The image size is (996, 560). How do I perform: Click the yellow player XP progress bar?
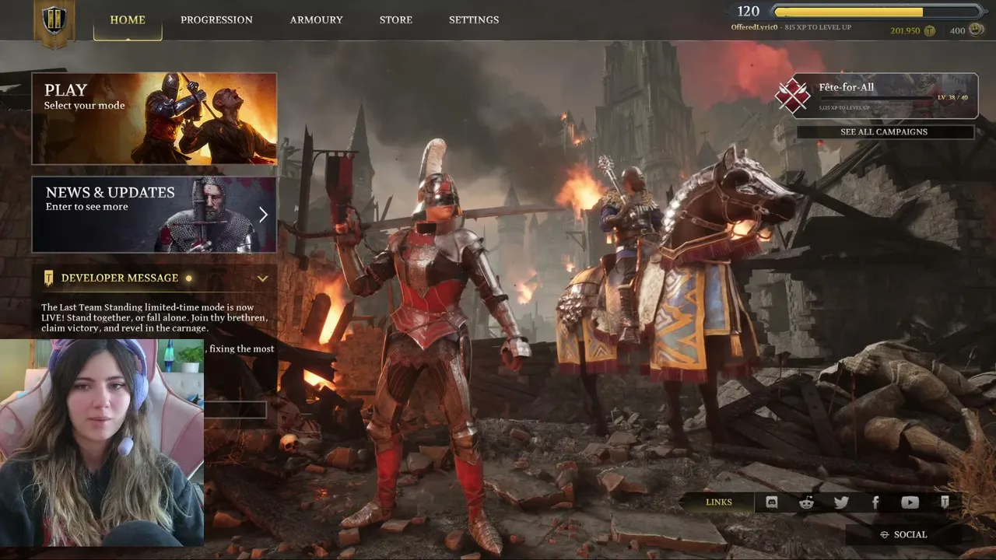pyautogui.click(x=877, y=12)
